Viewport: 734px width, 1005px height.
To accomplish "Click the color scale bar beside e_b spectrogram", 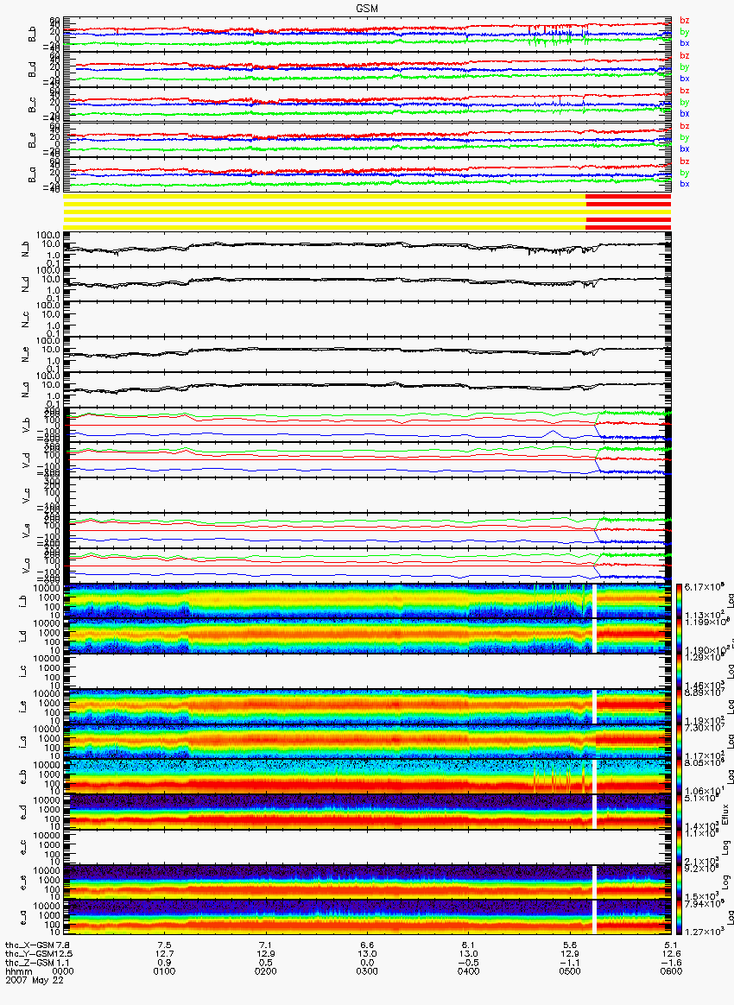I will tap(677, 777).
